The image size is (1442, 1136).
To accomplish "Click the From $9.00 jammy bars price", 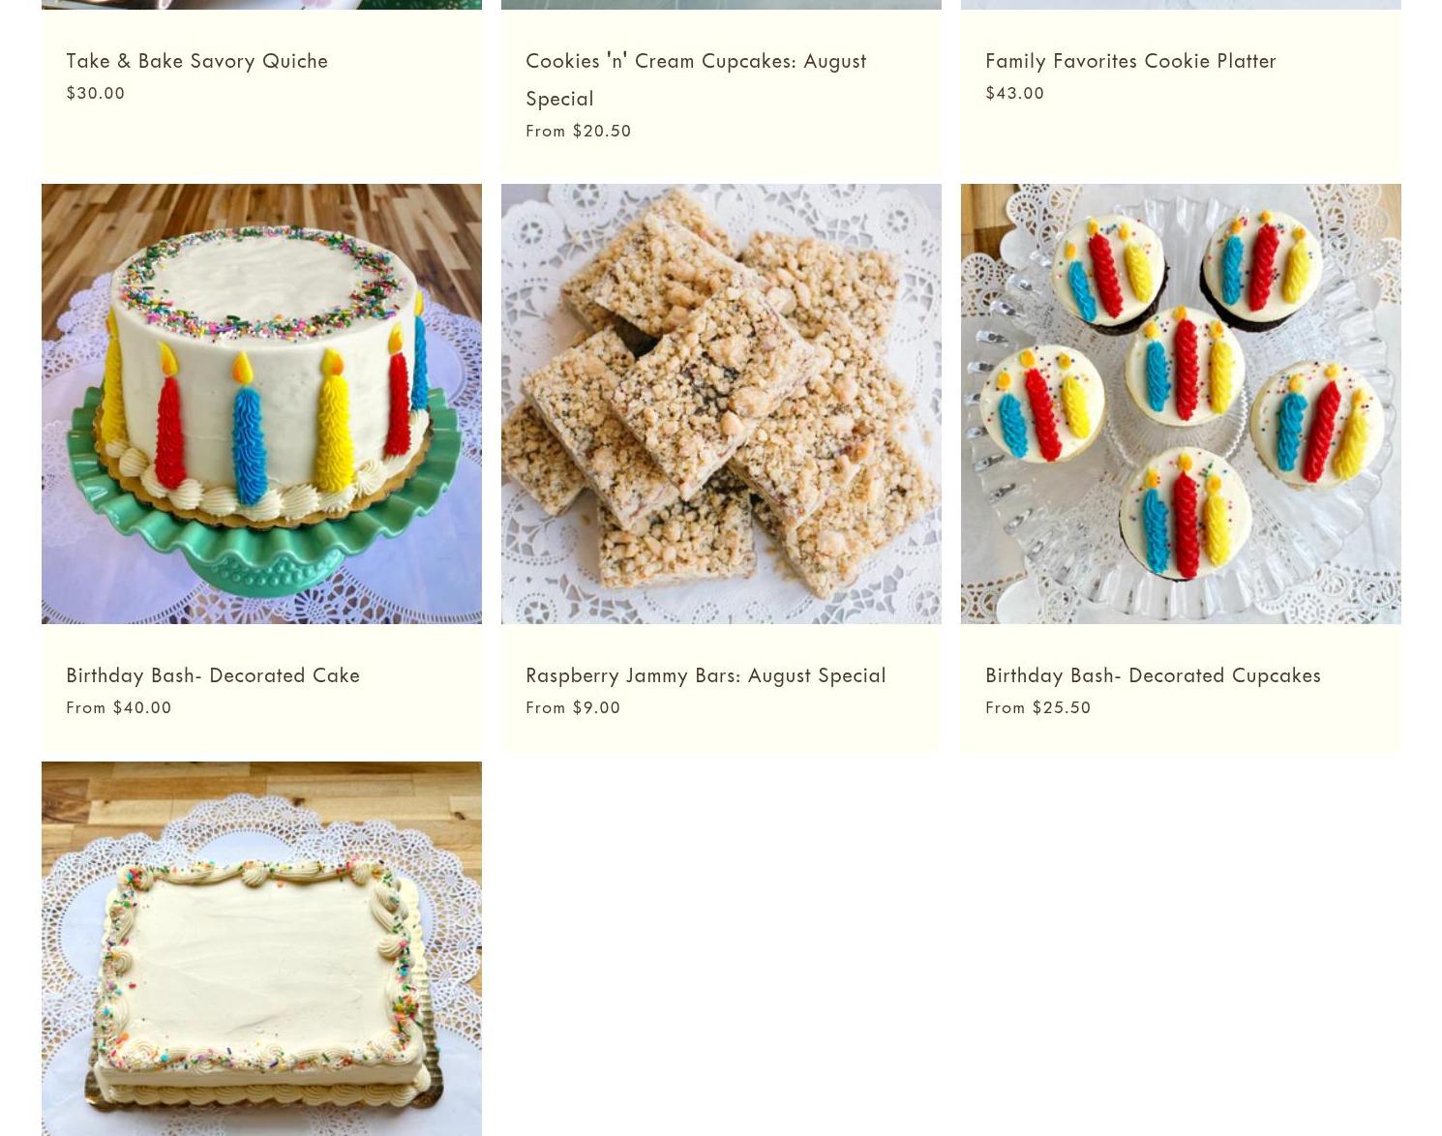I will pos(573,707).
